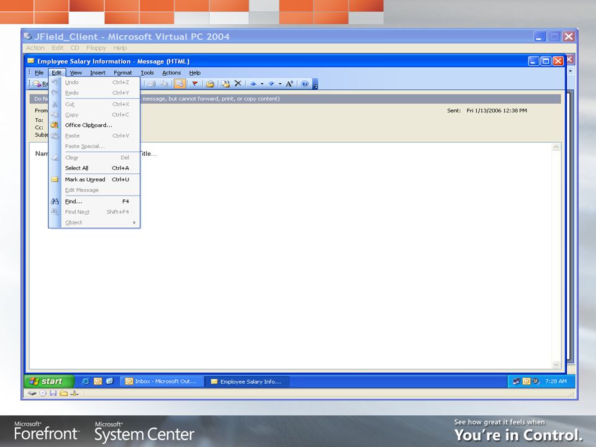Click the Sent date Fri 1/13/2006 12:38 PM
Screen dimensions: 596x447
(x=497, y=111)
